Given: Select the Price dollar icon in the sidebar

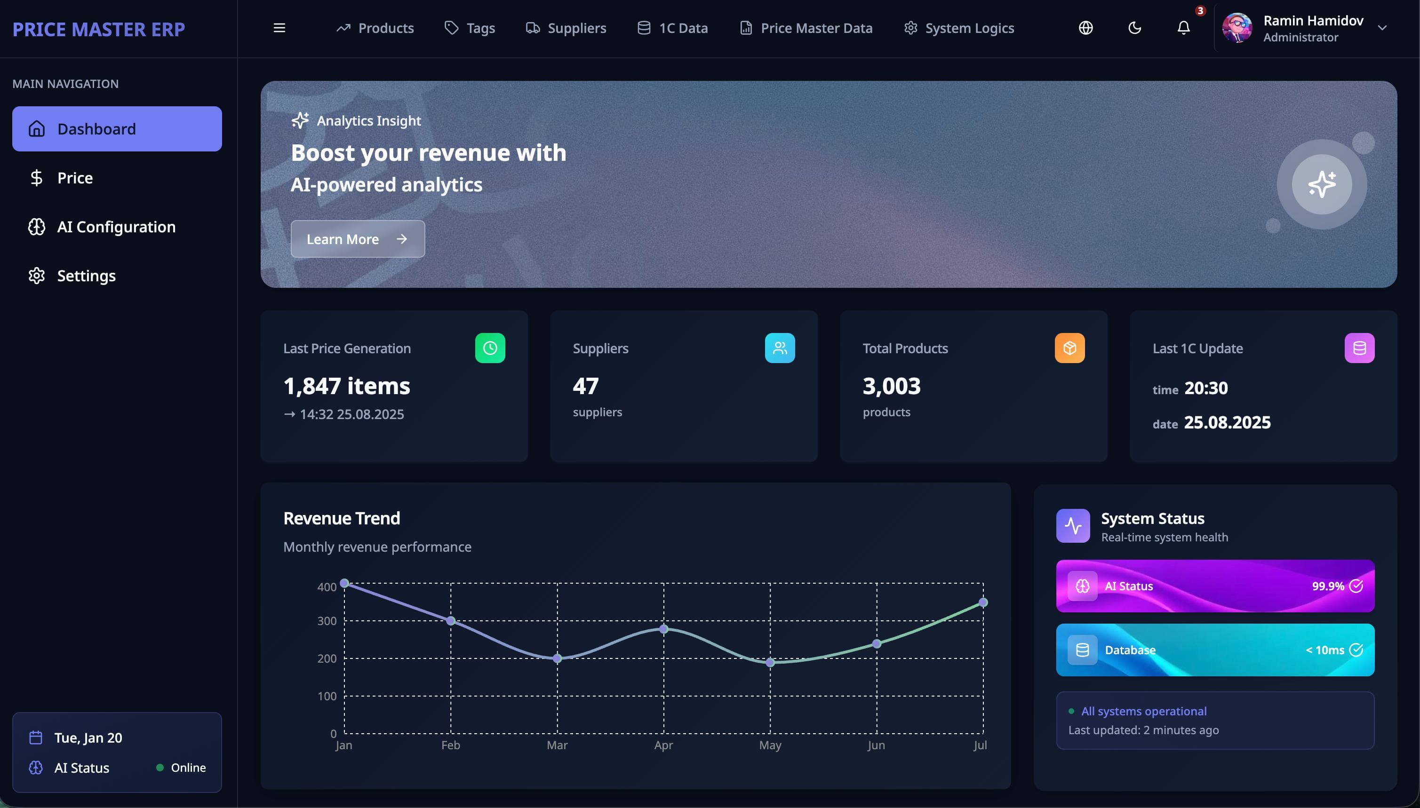Looking at the screenshot, I should pyautogui.click(x=36, y=178).
